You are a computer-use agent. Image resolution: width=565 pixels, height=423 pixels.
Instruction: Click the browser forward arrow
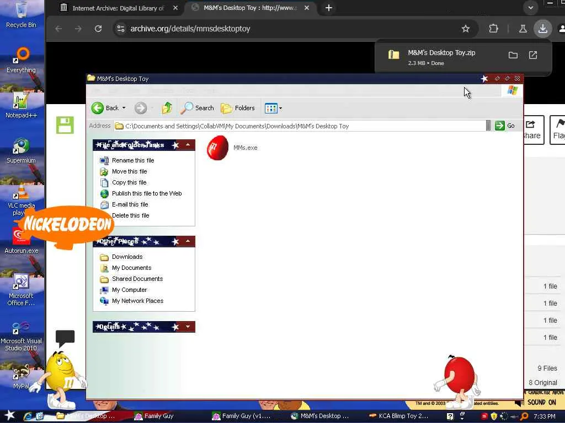pyautogui.click(x=78, y=29)
